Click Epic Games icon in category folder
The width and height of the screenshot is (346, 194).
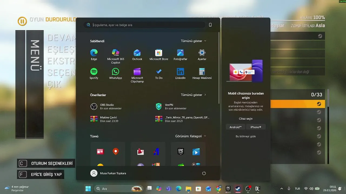181,152
